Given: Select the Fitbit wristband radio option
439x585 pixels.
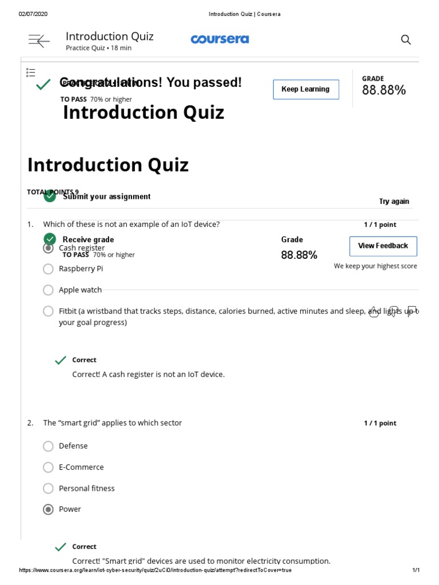Looking at the screenshot, I should tap(49, 311).
